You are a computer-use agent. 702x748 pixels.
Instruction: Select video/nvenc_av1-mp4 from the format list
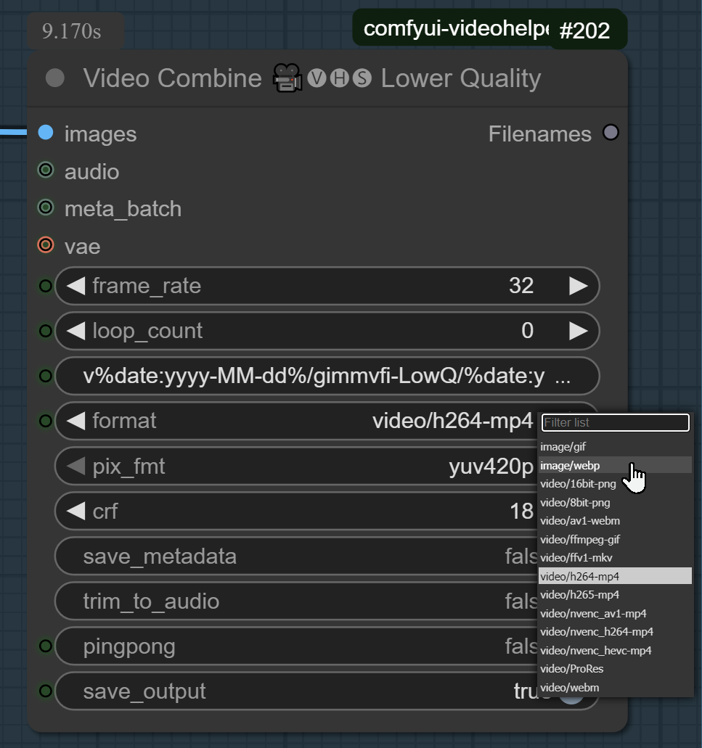615,613
